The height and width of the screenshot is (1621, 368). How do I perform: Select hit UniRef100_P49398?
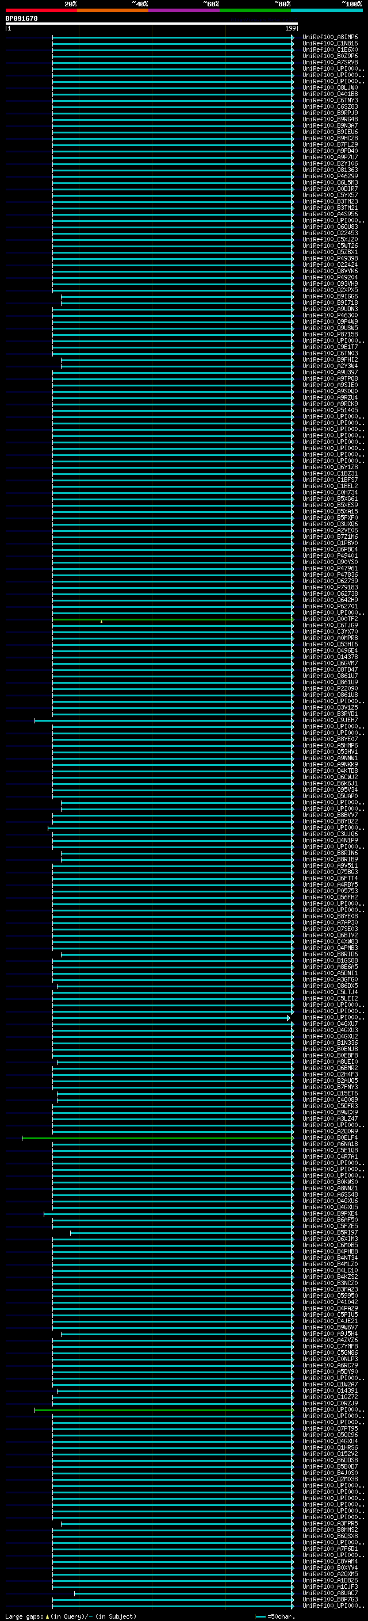tap(330, 258)
